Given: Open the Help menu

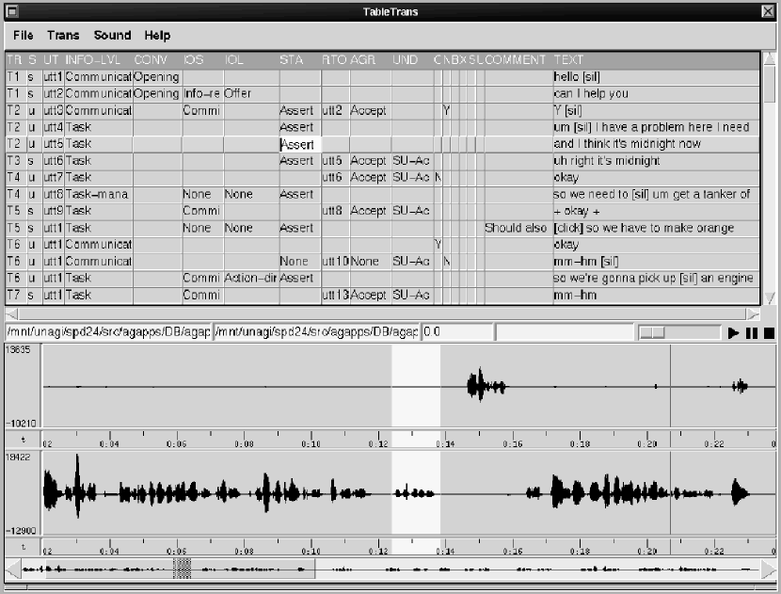Looking at the screenshot, I should coord(157,36).
